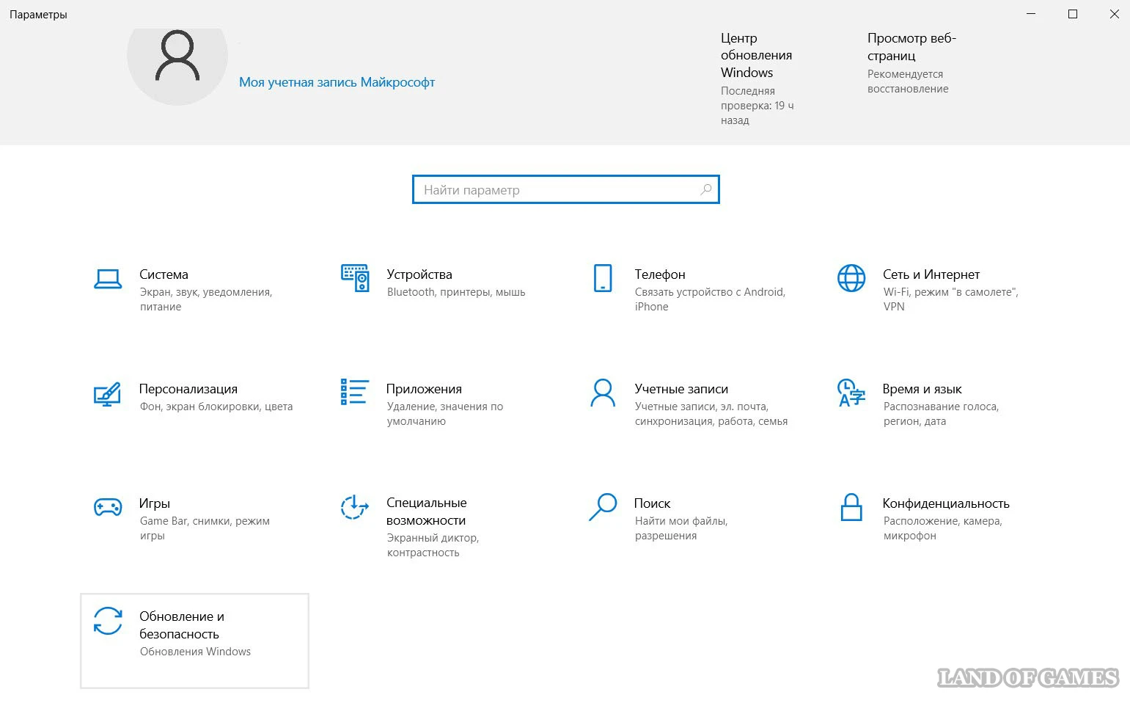Click the Конфиденциальность title text
Viewport: 1130px width, 703px height.
[x=946, y=503]
